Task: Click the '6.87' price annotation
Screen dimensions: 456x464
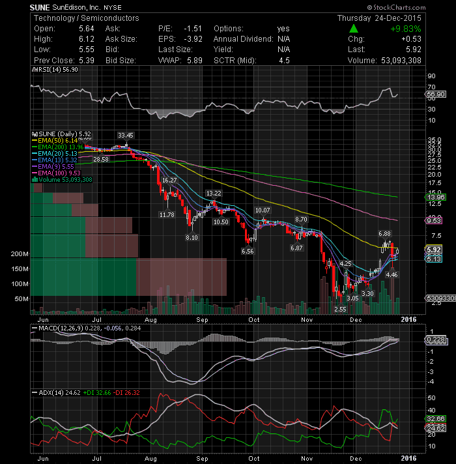Action: point(296,248)
